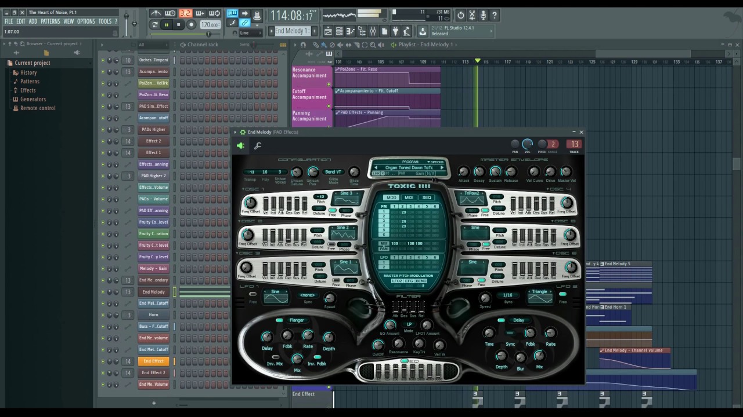Open the End Melody 1 pattern selector
This screenshot has height=417, width=743.
[291, 31]
